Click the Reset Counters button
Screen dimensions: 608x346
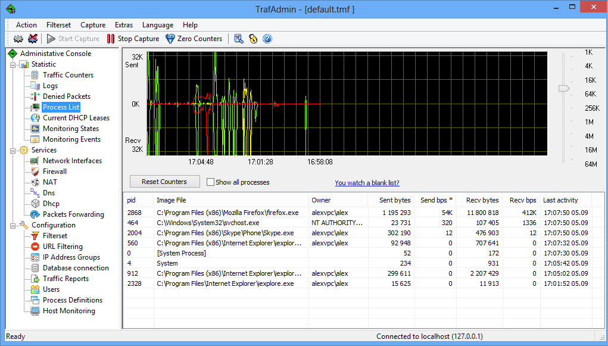[164, 182]
